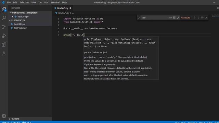Change the UTF-8 encoding
The width and height of the screenshot is (219, 123).
(x=202, y=122)
